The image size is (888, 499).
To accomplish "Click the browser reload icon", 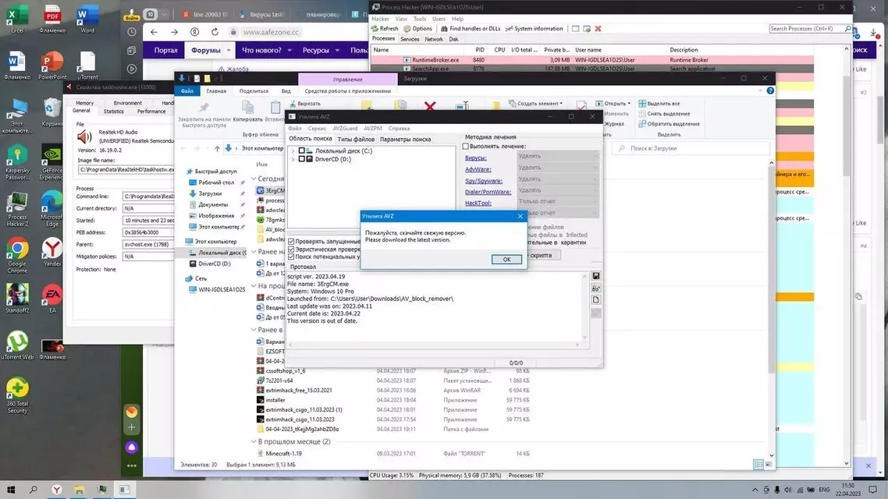I will point(215,32).
